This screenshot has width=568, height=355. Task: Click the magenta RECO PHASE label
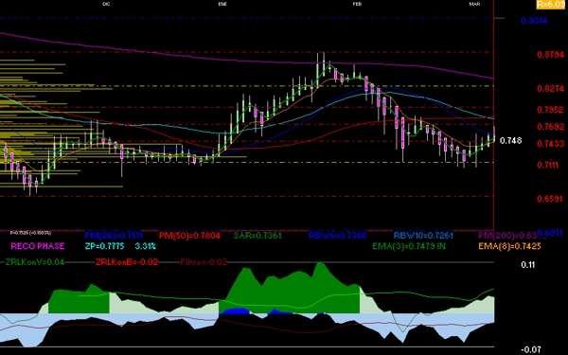(x=38, y=246)
